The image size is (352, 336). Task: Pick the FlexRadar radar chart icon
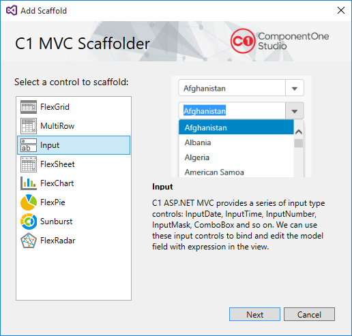[x=29, y=241]
